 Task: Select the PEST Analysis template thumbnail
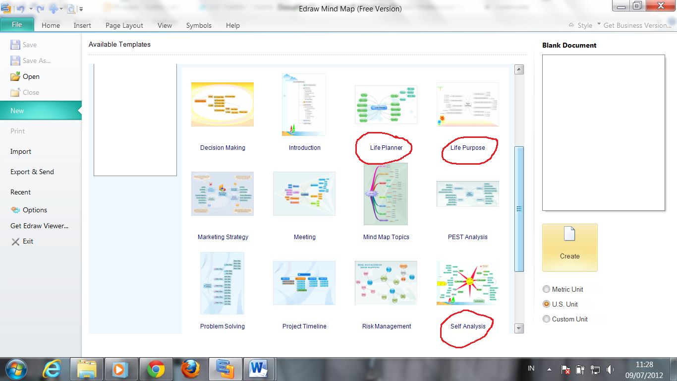(x=467, y=193)
